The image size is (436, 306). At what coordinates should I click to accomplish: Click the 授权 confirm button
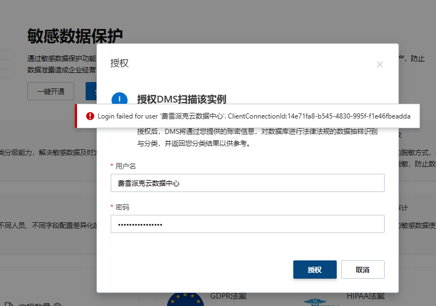(315, 270)
